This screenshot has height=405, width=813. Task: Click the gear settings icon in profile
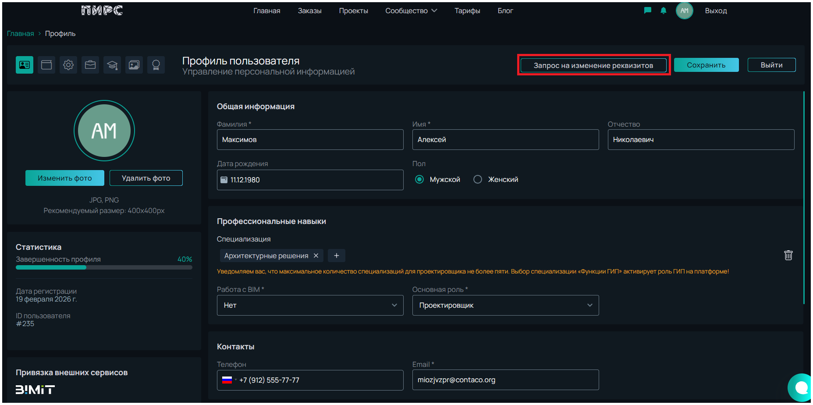(68, 65)
